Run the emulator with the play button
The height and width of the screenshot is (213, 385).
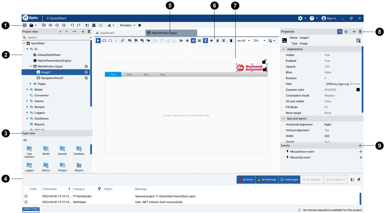tap(140, 25)
